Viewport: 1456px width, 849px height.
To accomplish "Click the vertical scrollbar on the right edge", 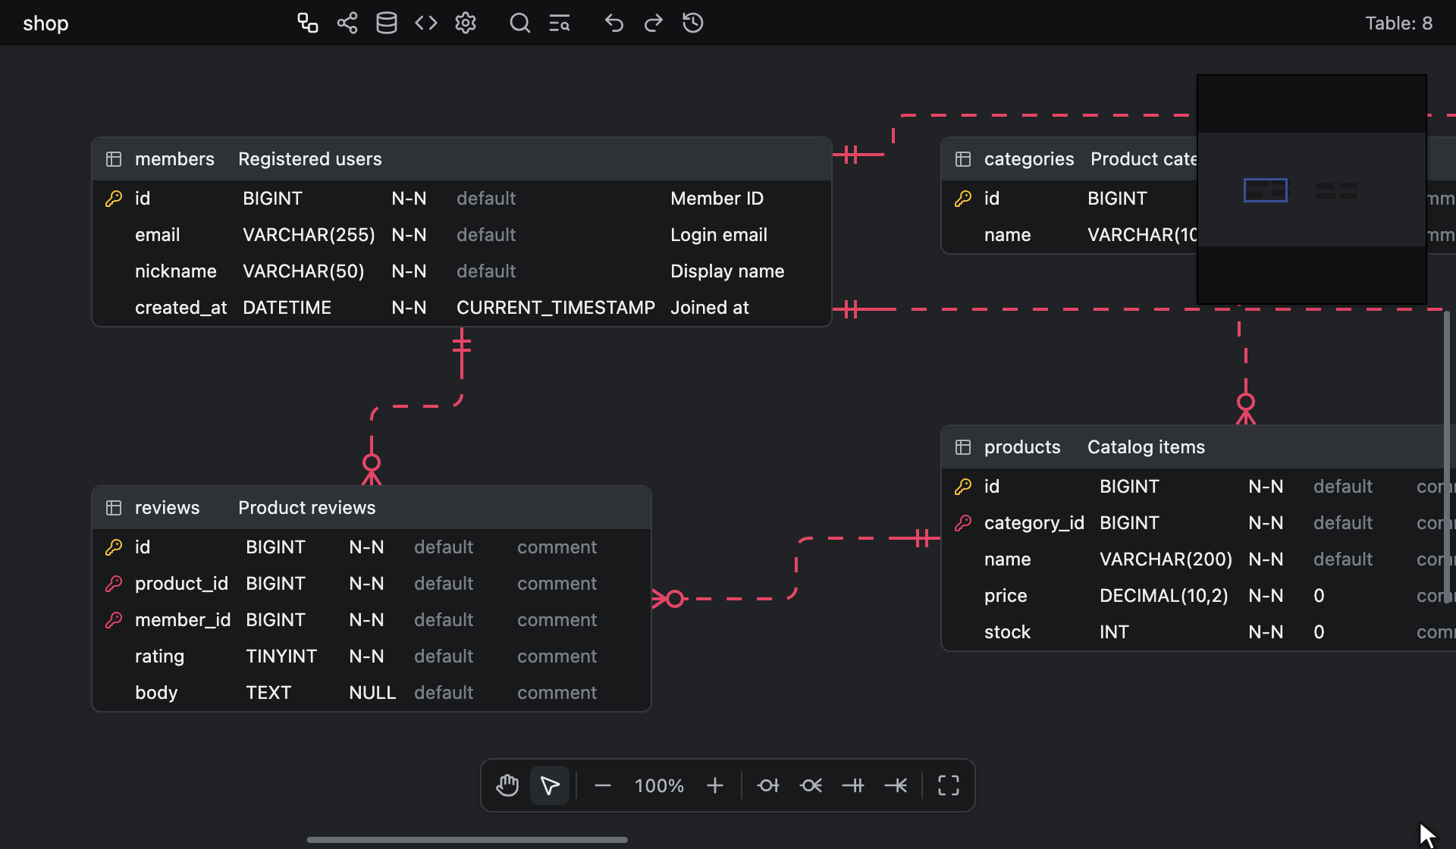I will [x=1447, y=456].
